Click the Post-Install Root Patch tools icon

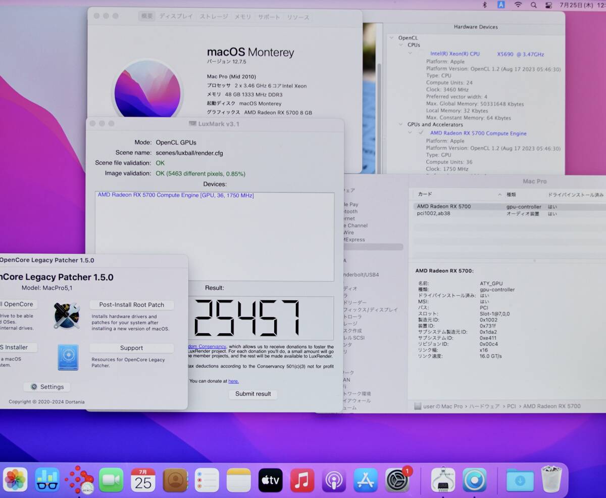pos(67,314)
